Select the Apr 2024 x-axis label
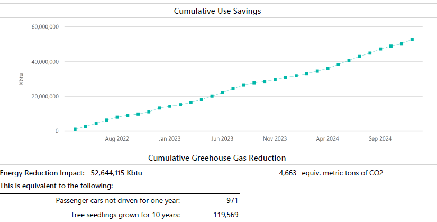The image size is (437, 222). [x=327, y=139]
